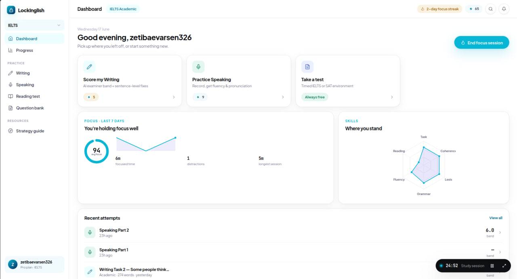Click the document icon on Take a test
517x279 pixels.
click(307, 67)
